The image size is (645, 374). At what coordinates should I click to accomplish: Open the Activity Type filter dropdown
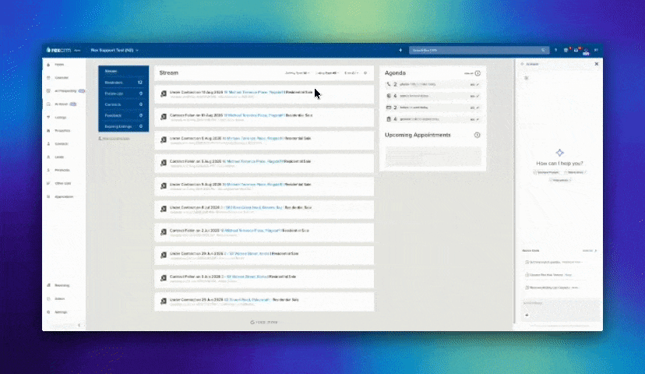[x=297, y=72]
